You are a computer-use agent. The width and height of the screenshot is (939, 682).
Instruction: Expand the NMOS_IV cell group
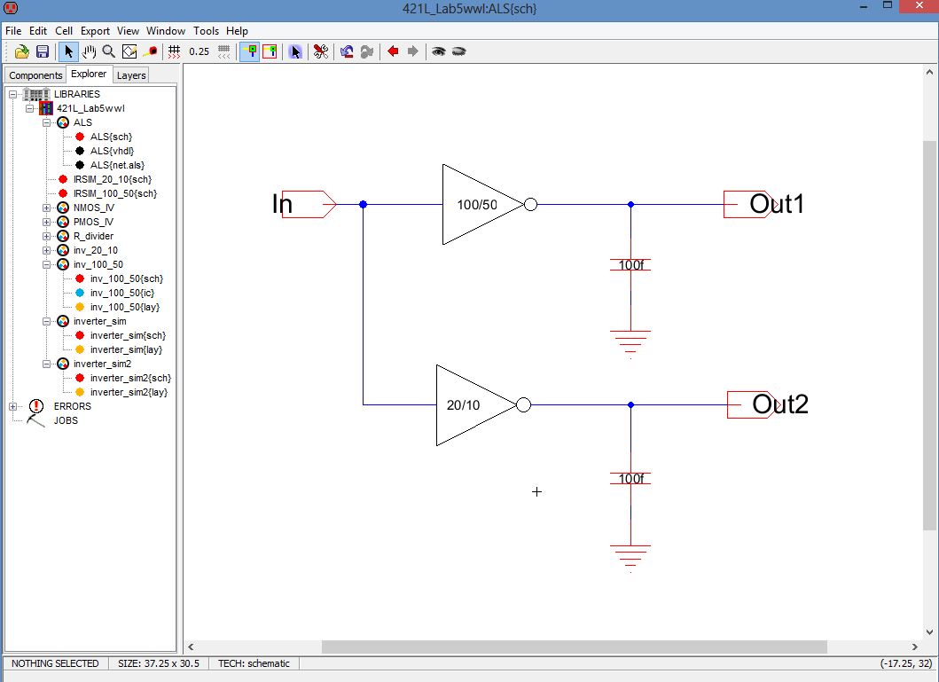click(47, 208)
